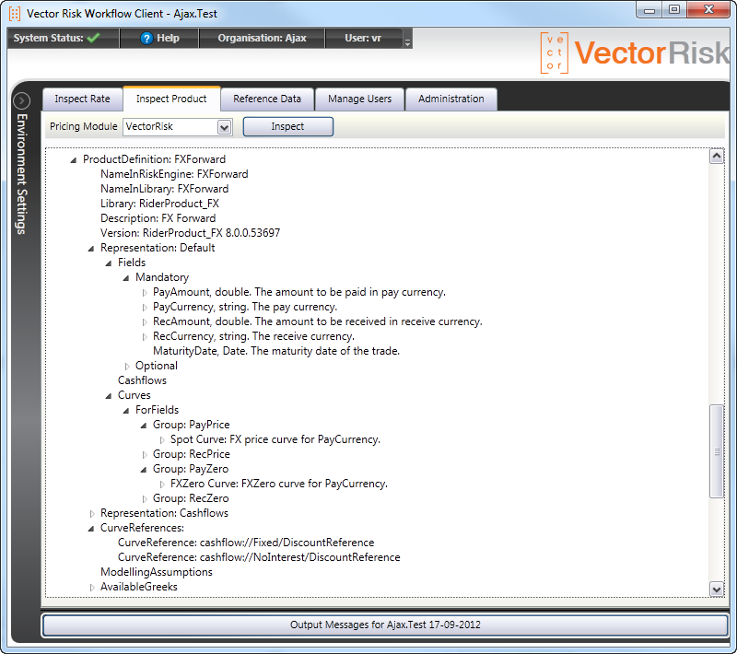Open the toolbar overflow options arrow
This screenshot has width=737, height=654.
(x=407, y=41)
